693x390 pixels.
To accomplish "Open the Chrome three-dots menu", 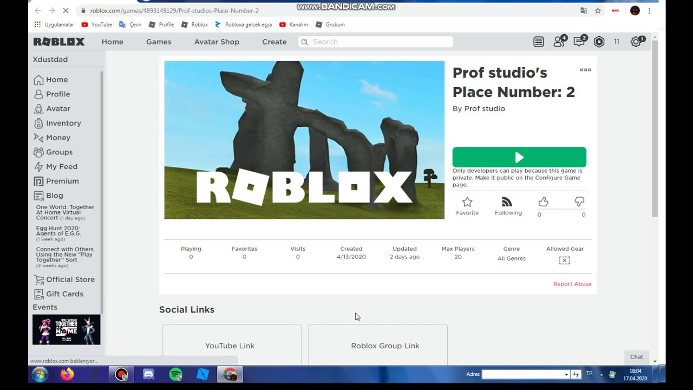I will [649, 10].
